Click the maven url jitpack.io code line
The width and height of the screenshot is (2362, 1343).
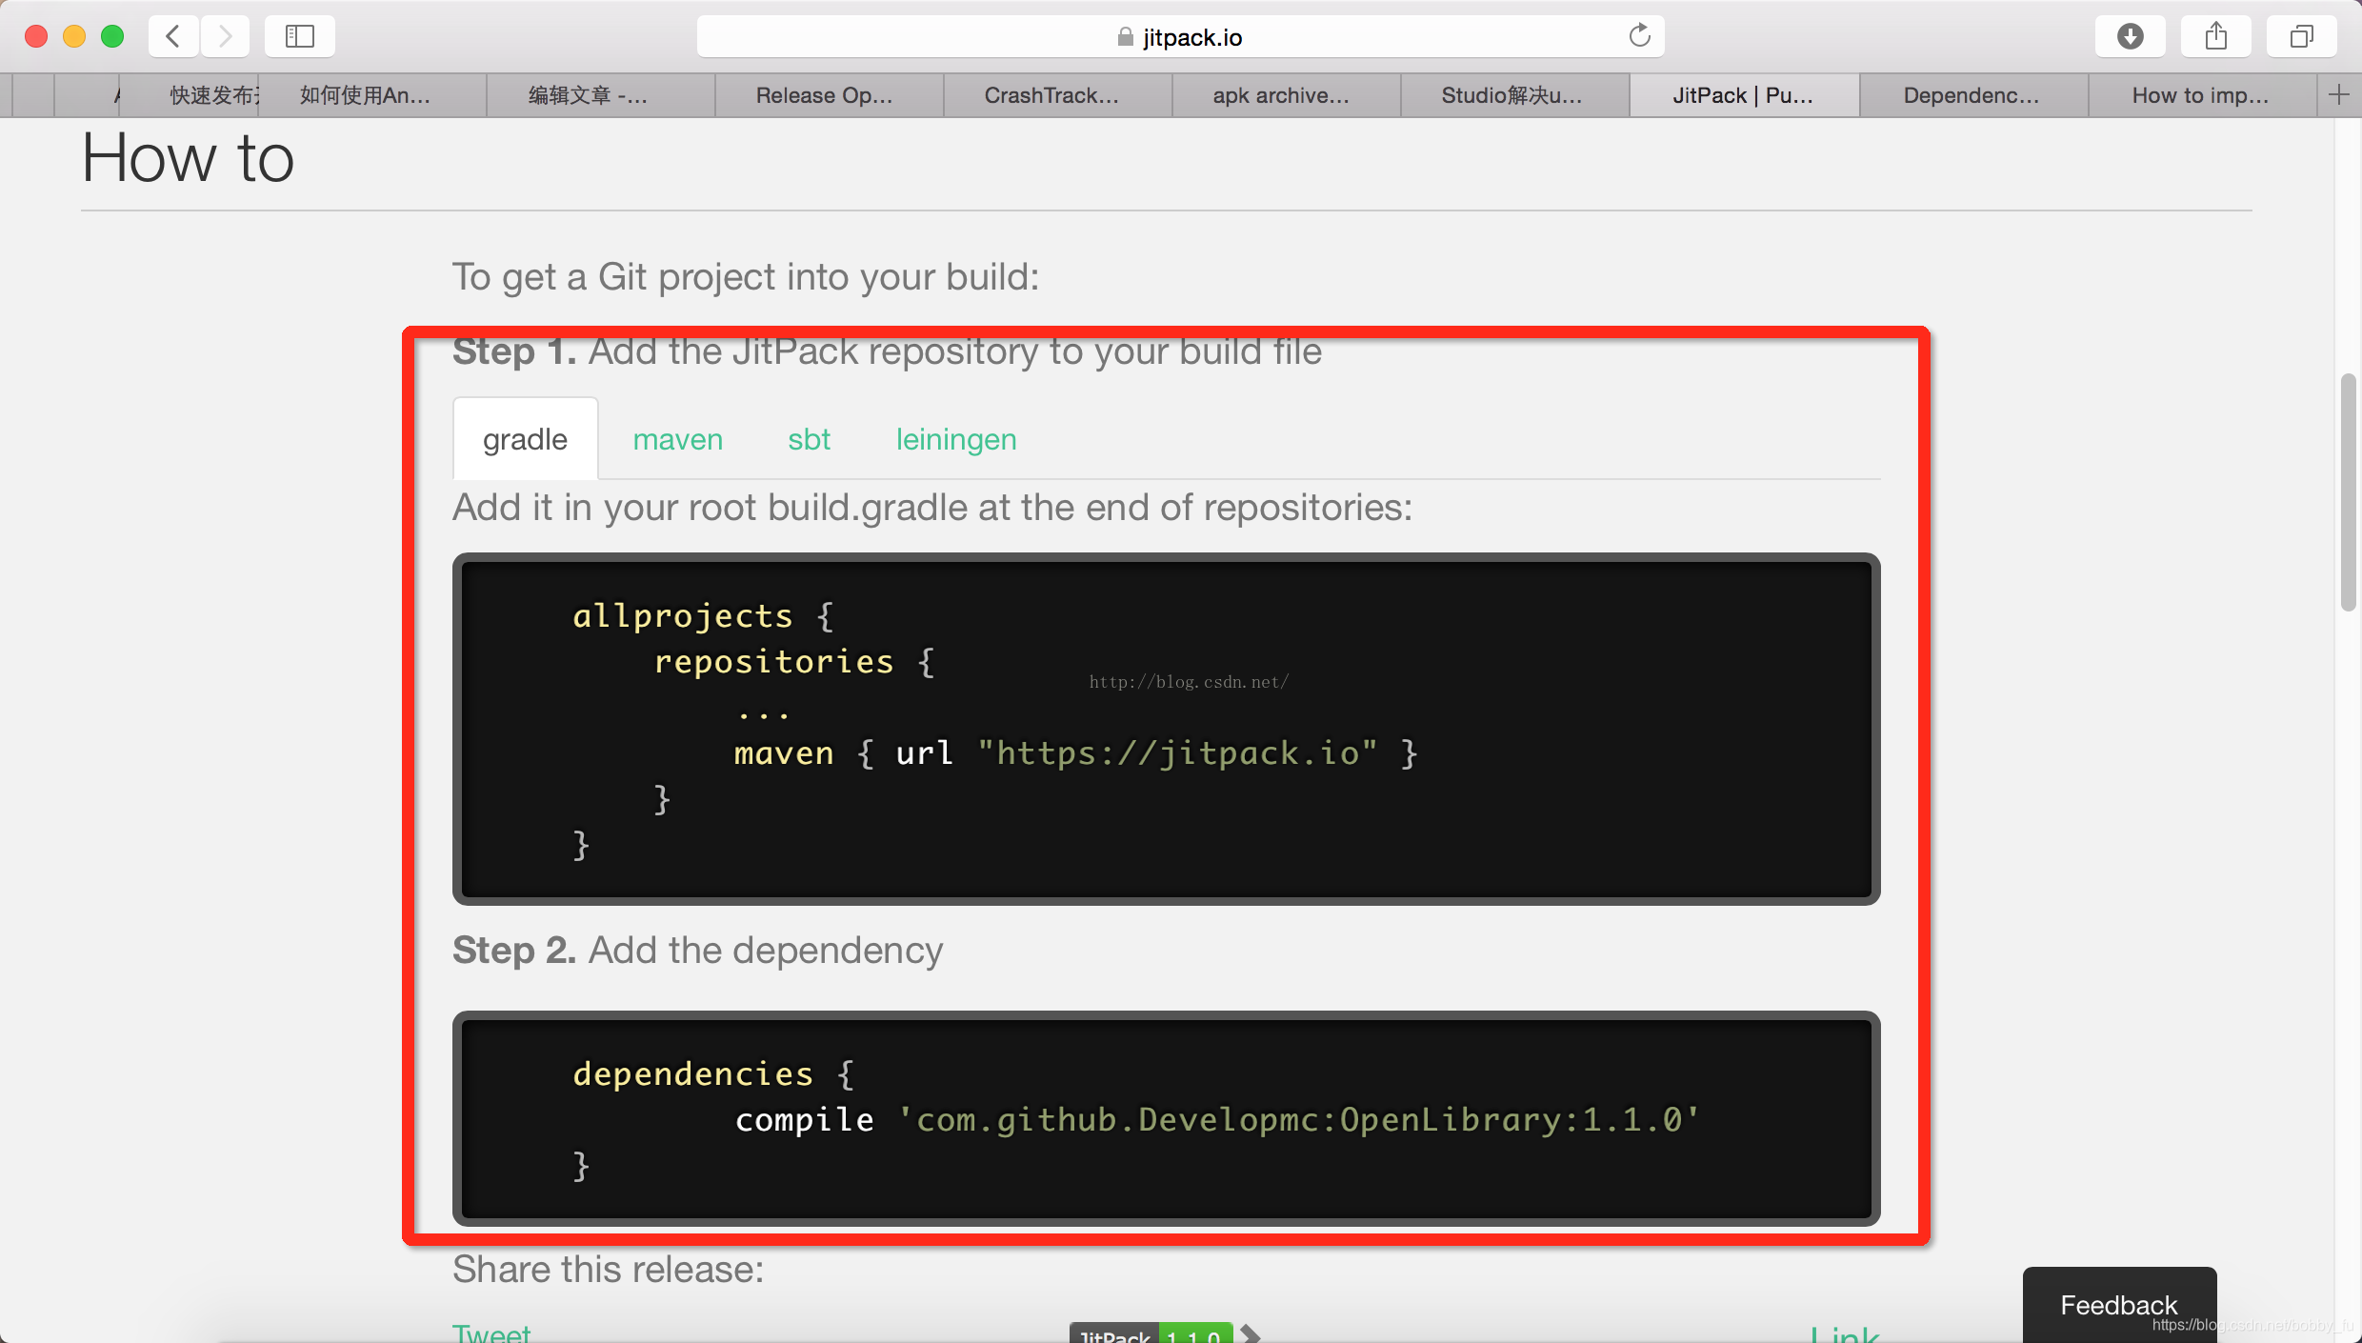click(1076, 753)
